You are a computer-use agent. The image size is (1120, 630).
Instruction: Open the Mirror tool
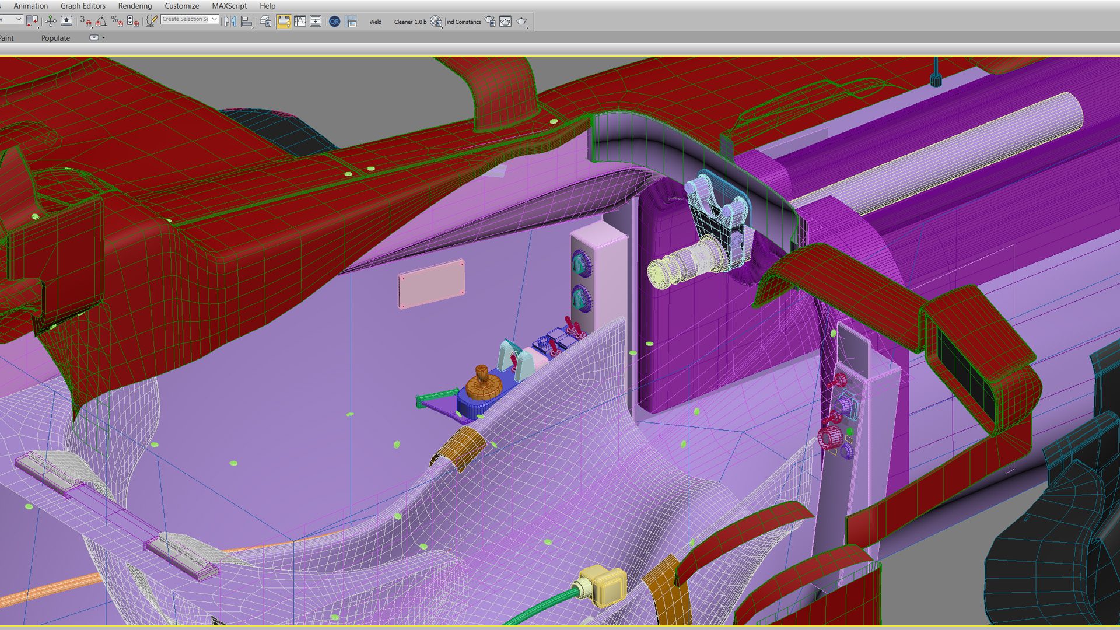point(230,22)
